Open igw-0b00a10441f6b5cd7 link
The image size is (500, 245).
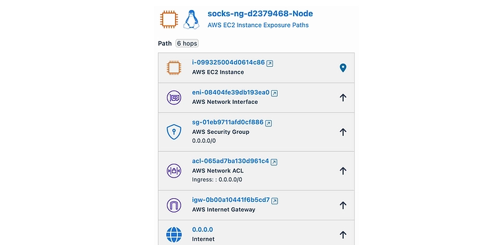[231, 200]
